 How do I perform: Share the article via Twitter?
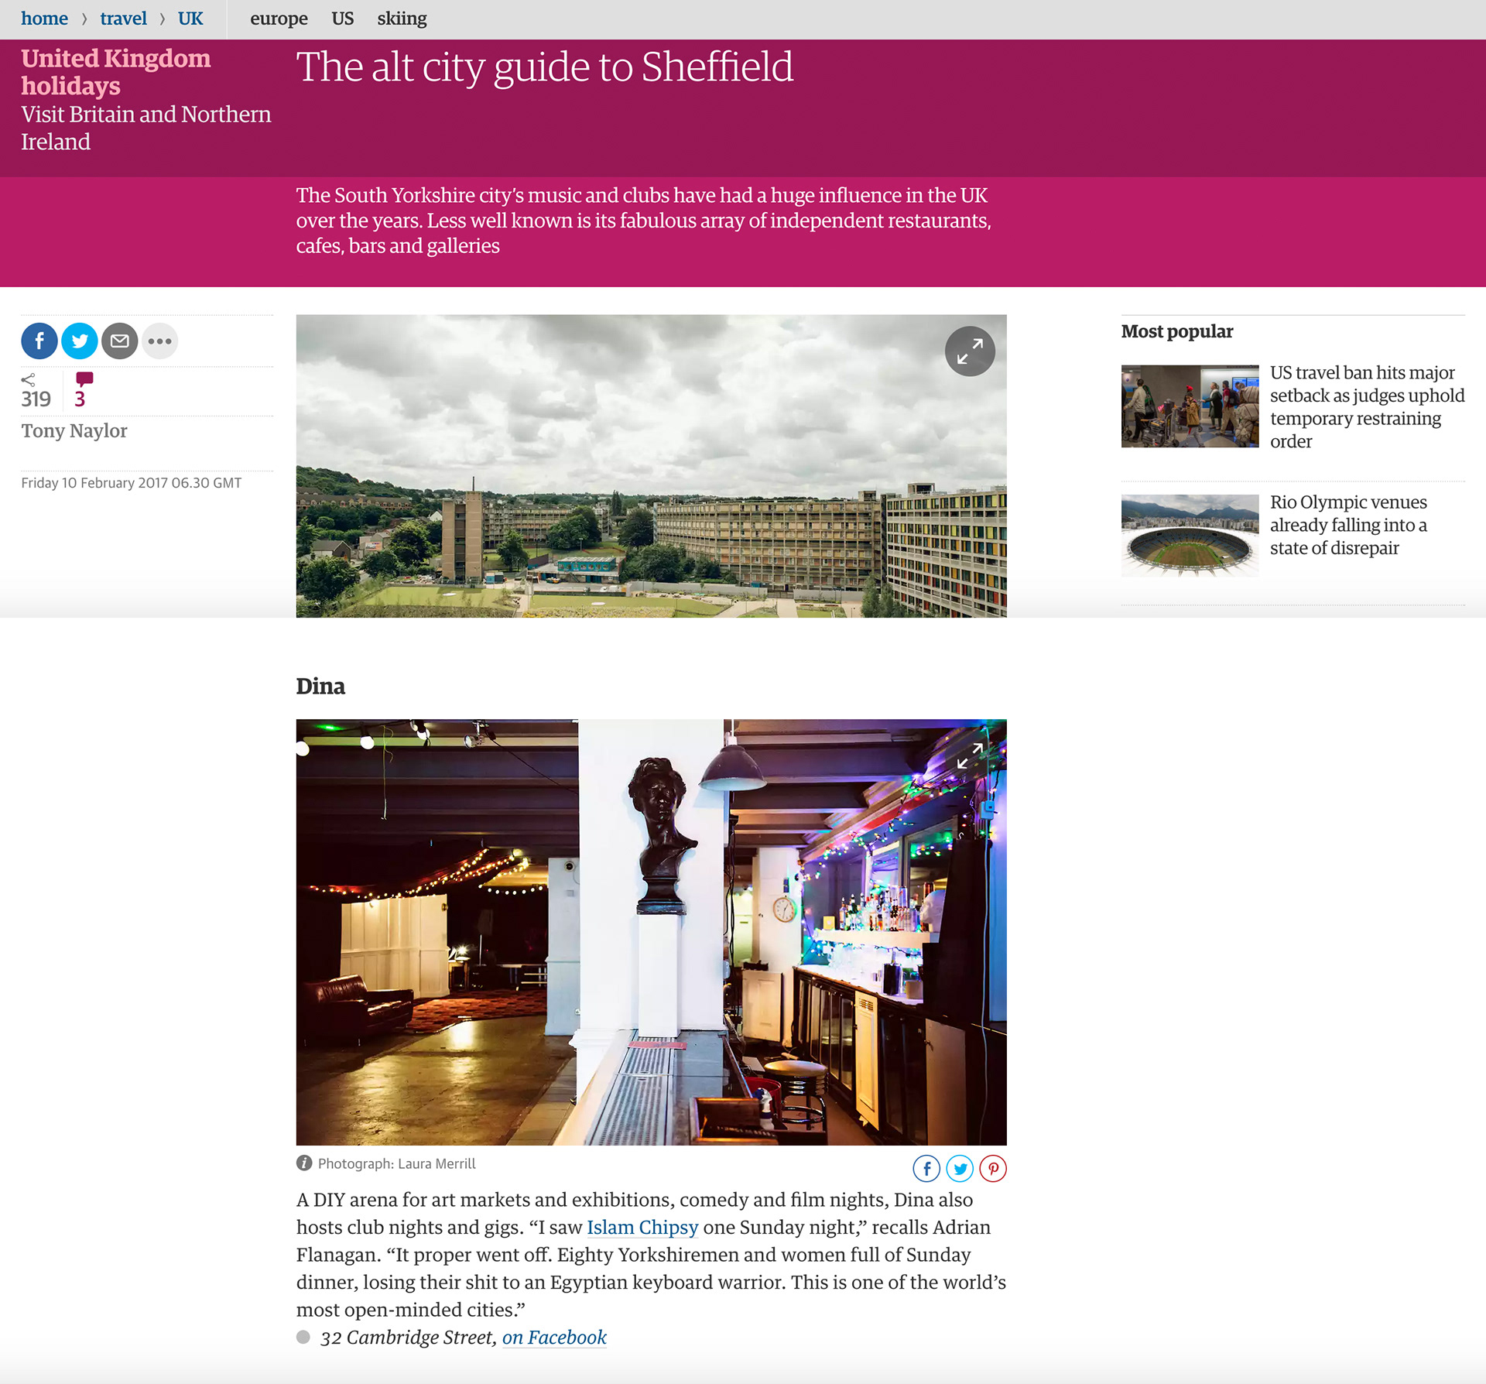[79, 341]
